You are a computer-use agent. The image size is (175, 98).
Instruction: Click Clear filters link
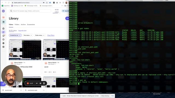point(51,35)
